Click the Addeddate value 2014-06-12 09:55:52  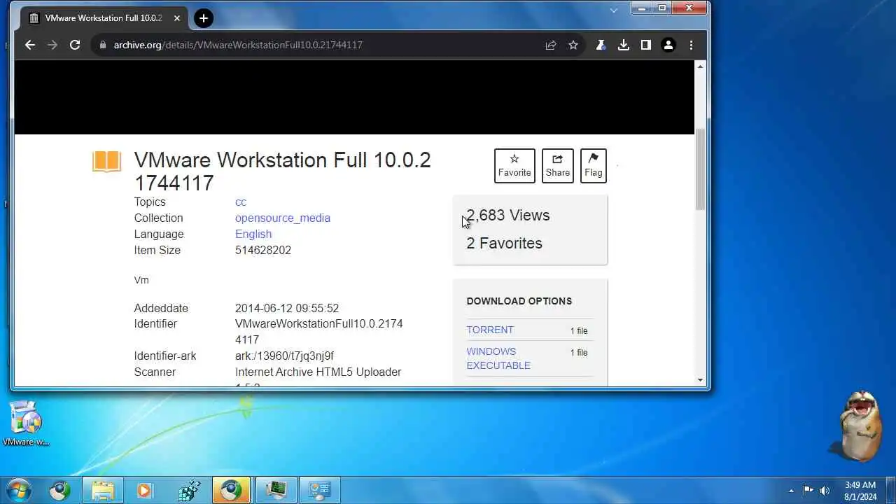(x=287, y=308)
